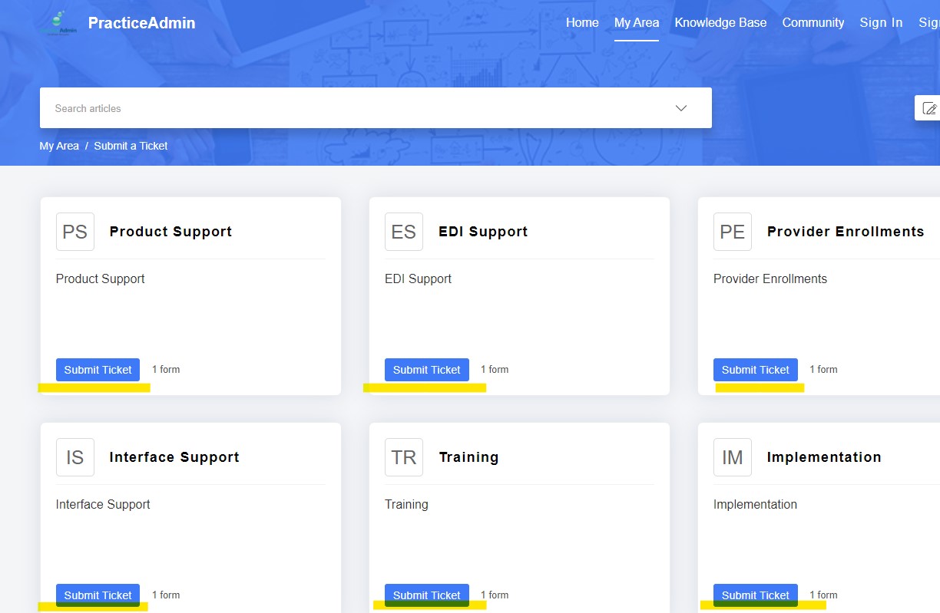
Task: Open the EDI Support card heading
Action: [483, 232]
